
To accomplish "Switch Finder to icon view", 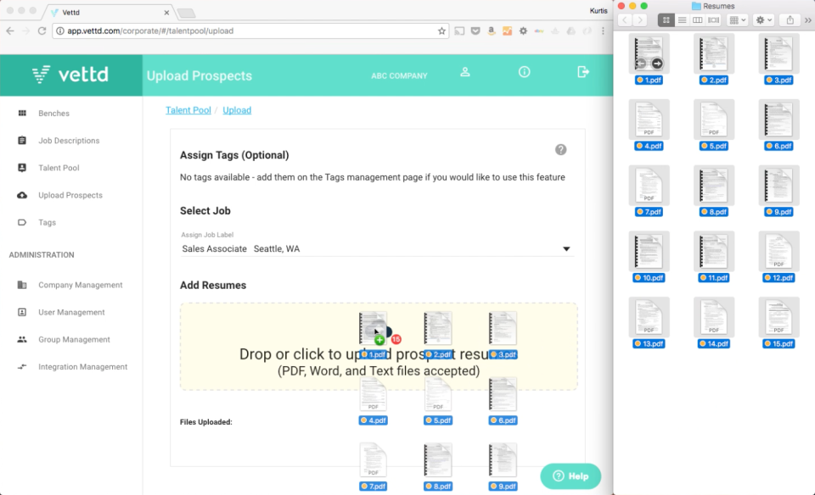I will coord(666,20).
